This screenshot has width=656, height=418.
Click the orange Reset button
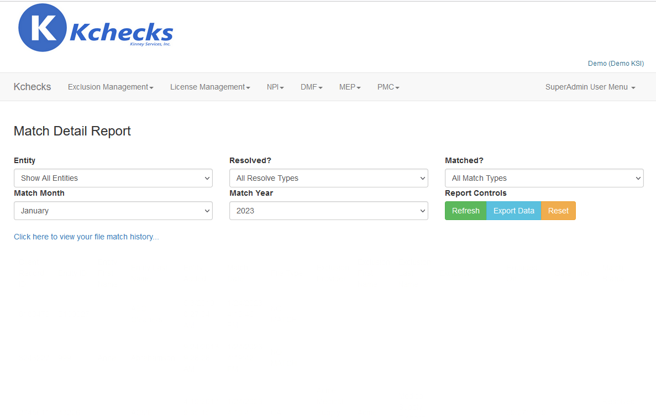pos(558,211)
